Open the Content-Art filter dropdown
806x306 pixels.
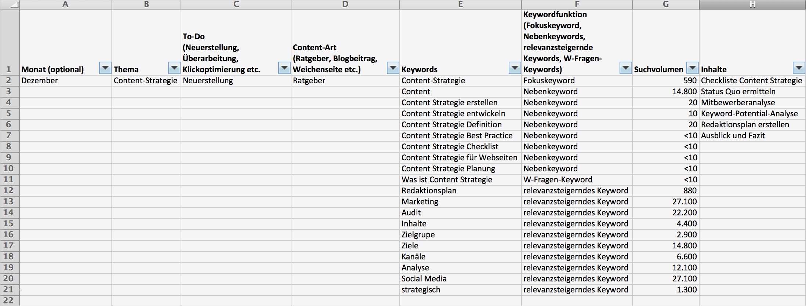[x=393, y=68]
